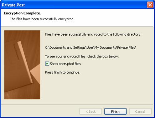The height and width of the screenshot is (118, 155).
Task: Click the greyed-out Cancel button
Action: click(140, 111)
